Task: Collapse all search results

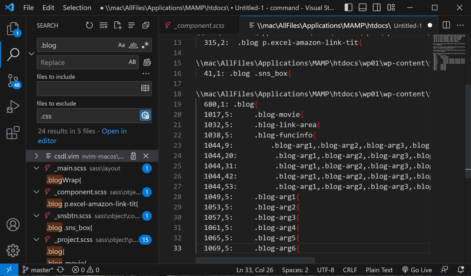Action: [146, 25]
